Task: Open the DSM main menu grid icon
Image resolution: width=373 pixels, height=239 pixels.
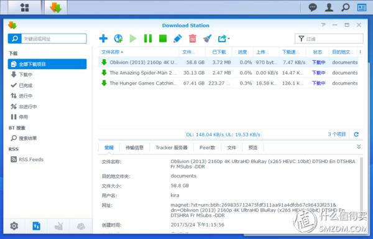Action: click(x=24, y=7)
